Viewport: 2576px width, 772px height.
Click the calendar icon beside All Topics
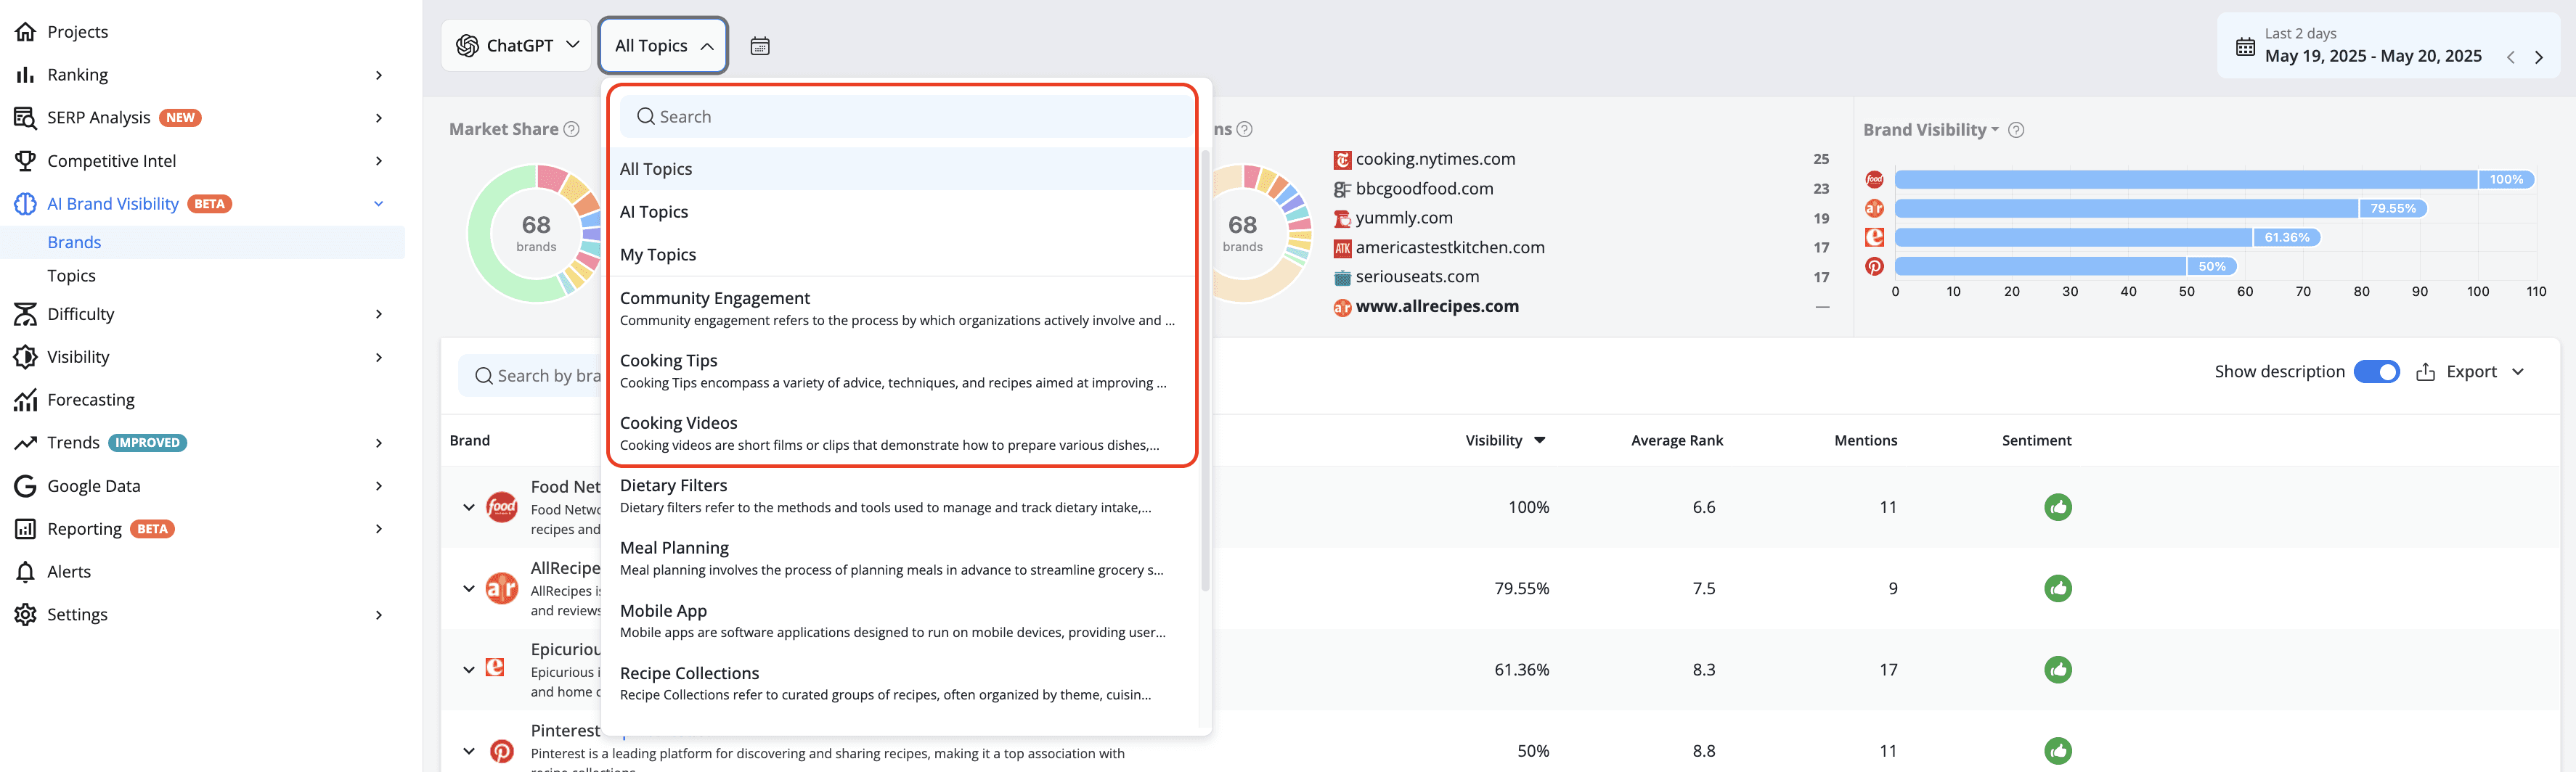tap(760, 46)
